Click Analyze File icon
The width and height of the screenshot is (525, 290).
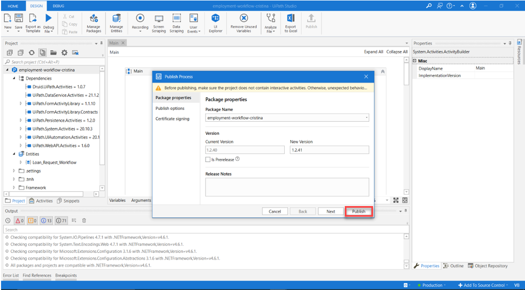(270, 18)
